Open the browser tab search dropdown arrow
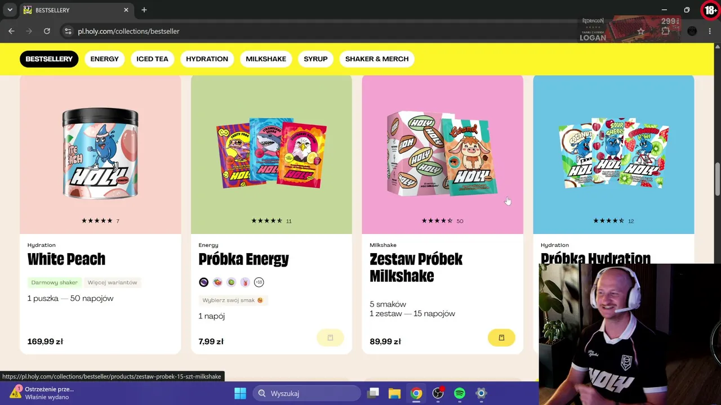Screen dimensions: 721x405 pyautogui.click(x=10, y=10)
